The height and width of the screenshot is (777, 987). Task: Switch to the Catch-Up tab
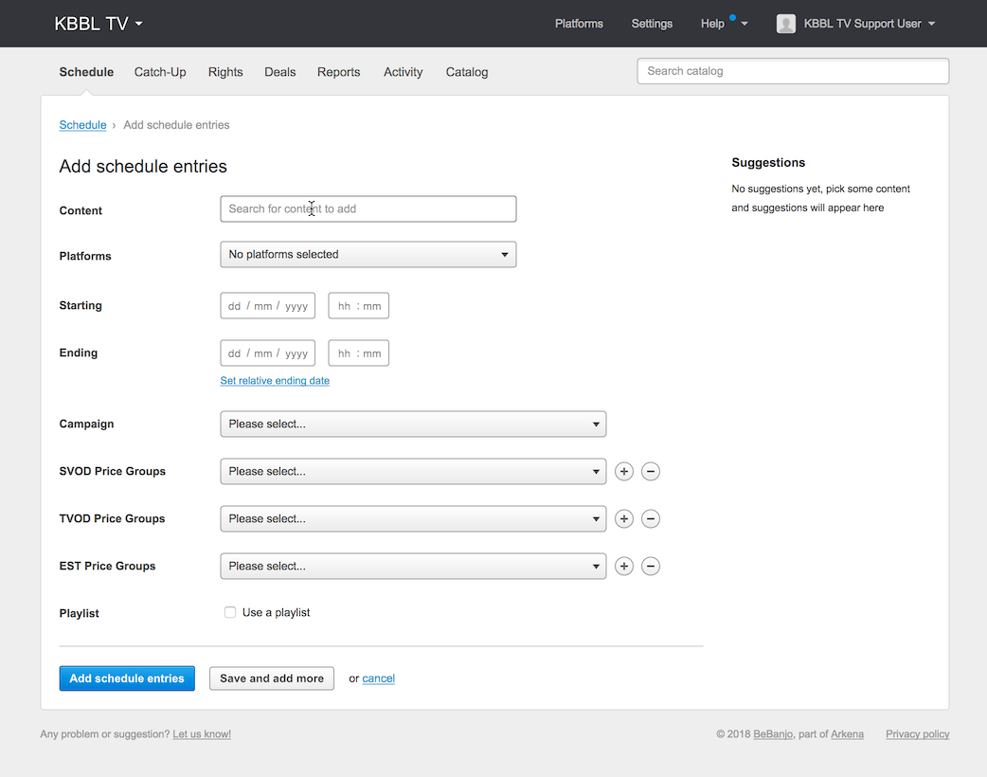click(160, 72)
